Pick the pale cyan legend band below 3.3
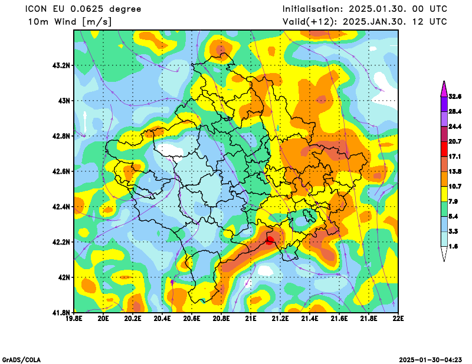This screenshot has height=364, width=472. tap(444, 239)
